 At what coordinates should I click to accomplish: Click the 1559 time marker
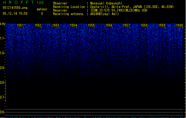pos(162,25)
